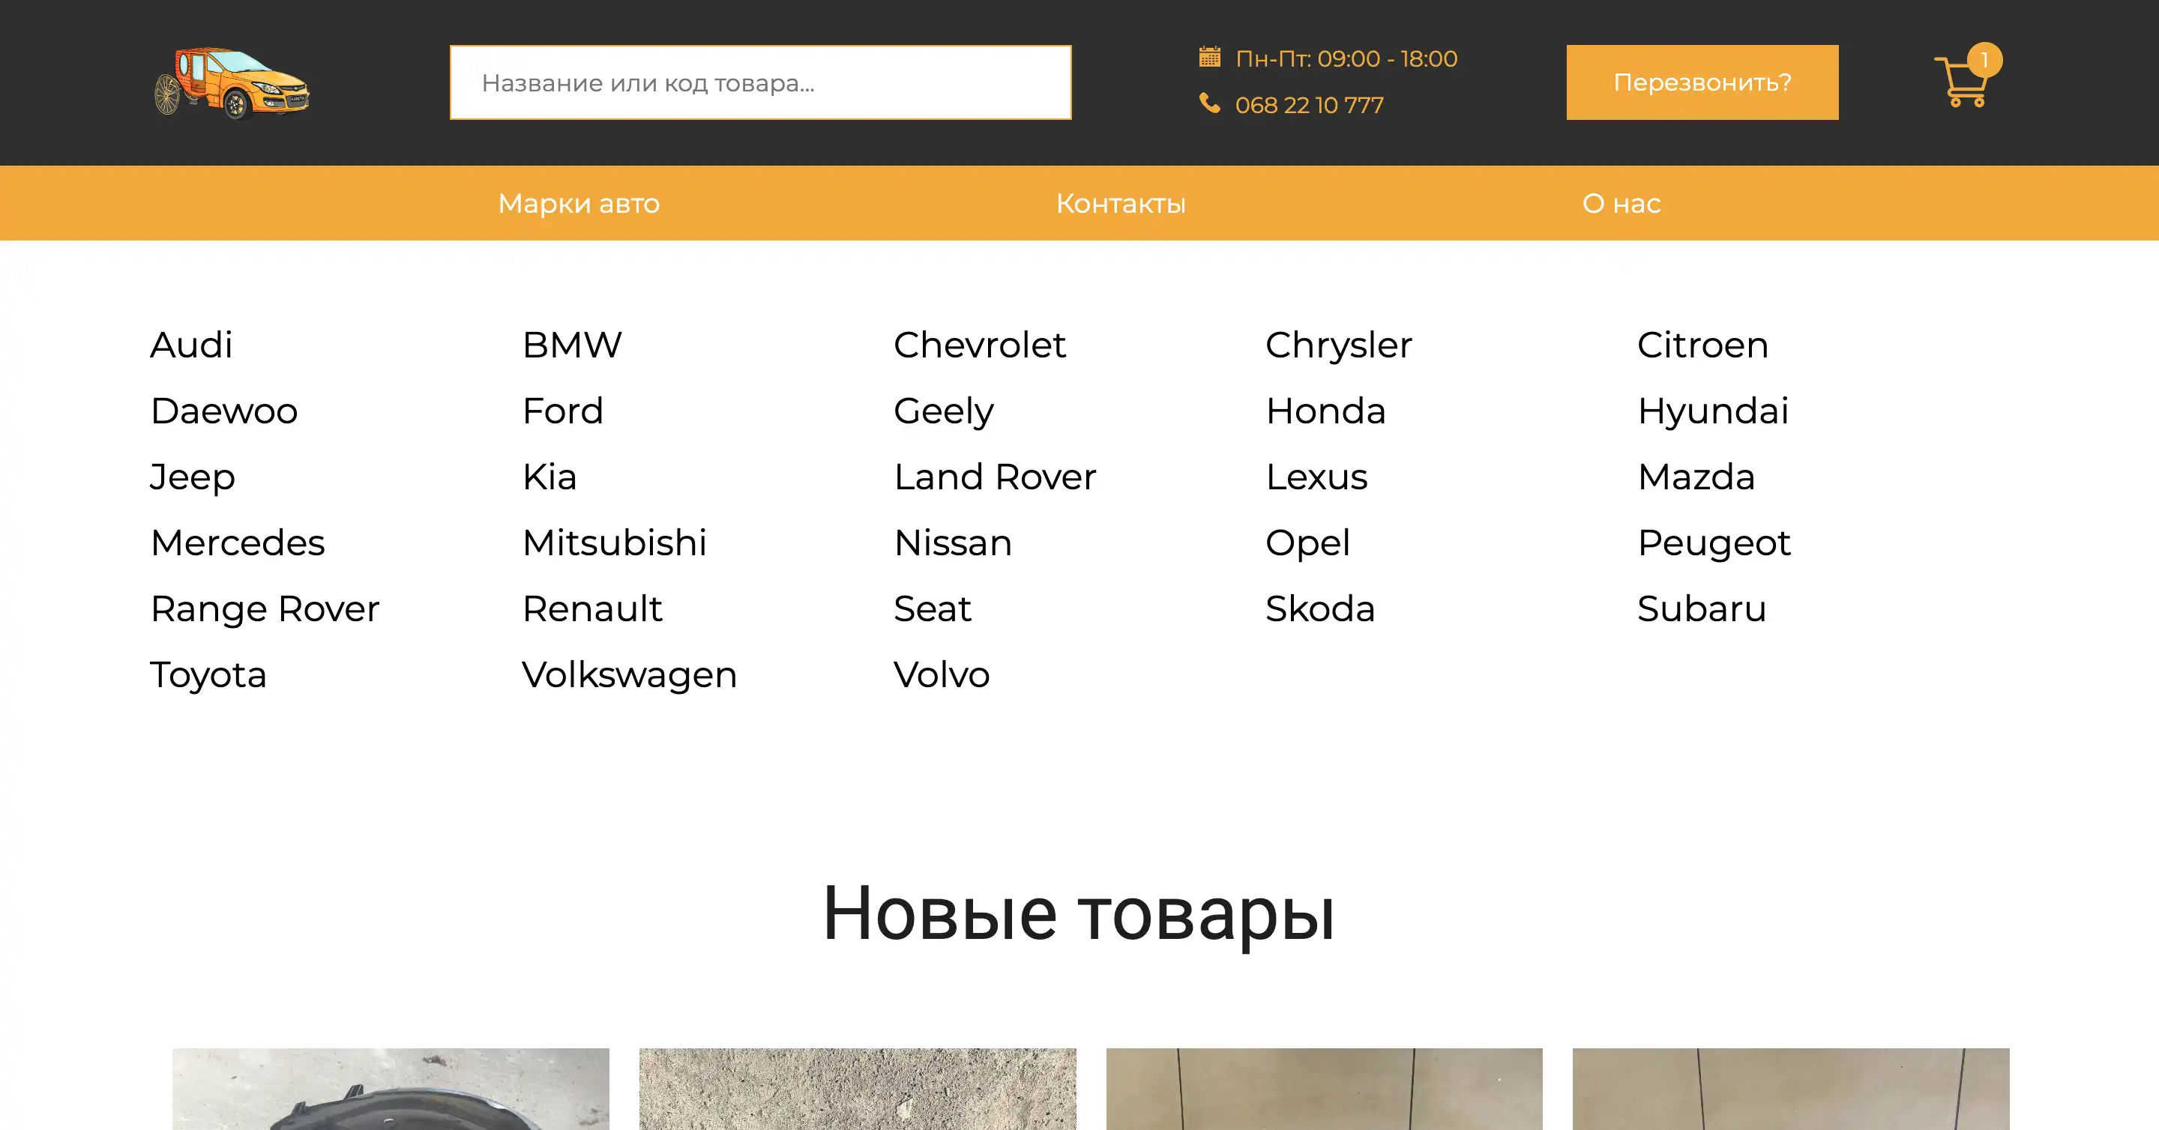Select Volkswagen from car brands list
This screenshot has width=2159, height=1130.
tap(630, 672)
